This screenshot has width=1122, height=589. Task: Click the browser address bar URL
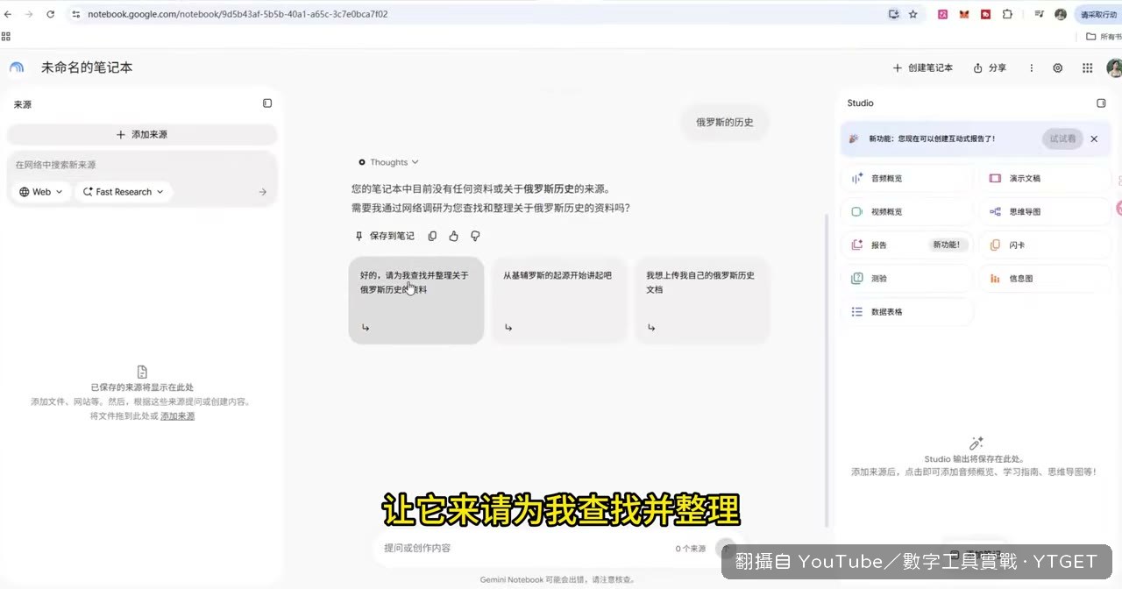click(238, 14)
